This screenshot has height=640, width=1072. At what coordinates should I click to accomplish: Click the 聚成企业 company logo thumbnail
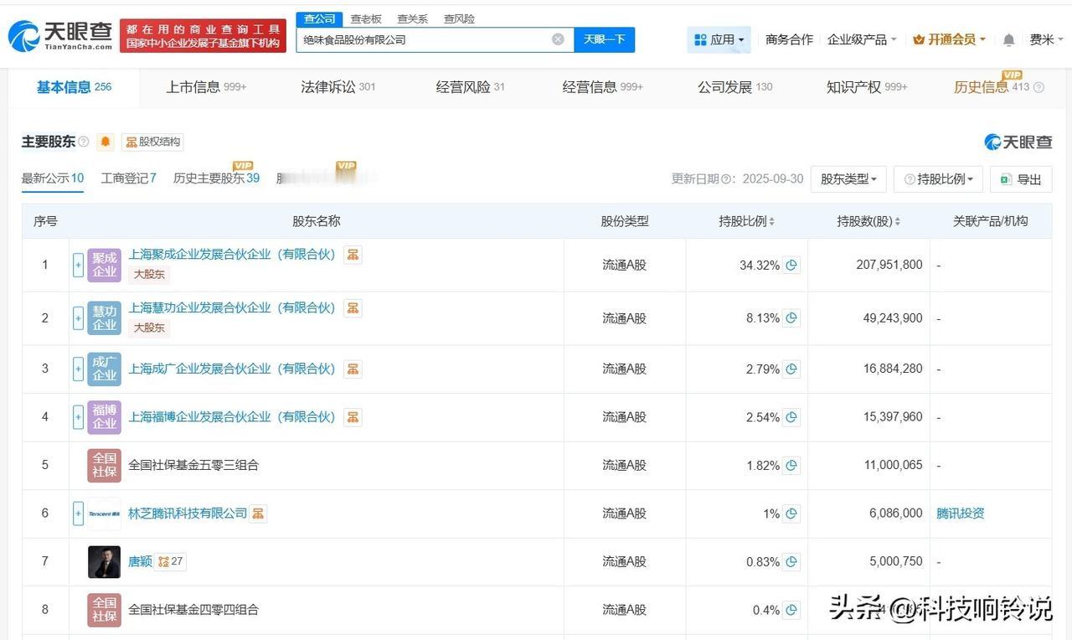(105, 265)
